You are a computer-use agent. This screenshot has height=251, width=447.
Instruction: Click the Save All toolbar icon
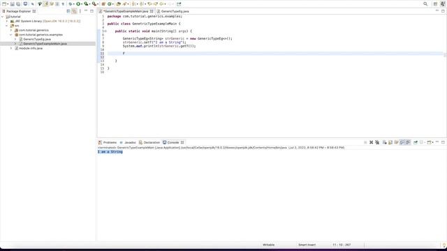[18, 4]
